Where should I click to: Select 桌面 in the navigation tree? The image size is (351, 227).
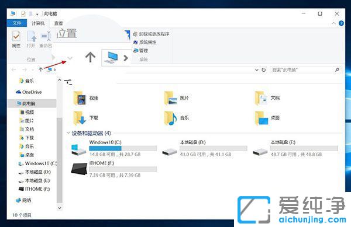click(27, 155)
